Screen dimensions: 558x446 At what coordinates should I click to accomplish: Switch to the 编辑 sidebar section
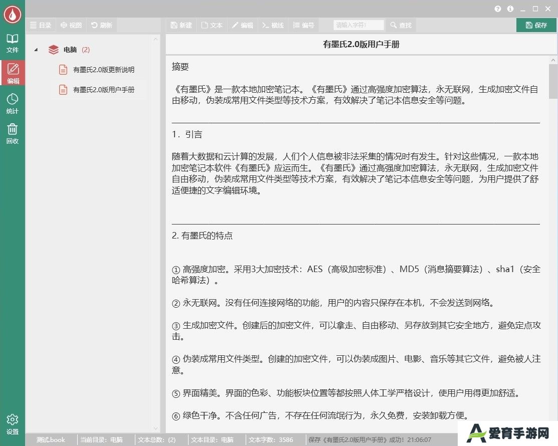[x=13, y=73]
